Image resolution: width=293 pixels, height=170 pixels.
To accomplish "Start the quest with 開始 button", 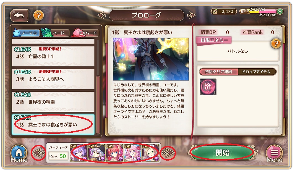I will [222, 153].
